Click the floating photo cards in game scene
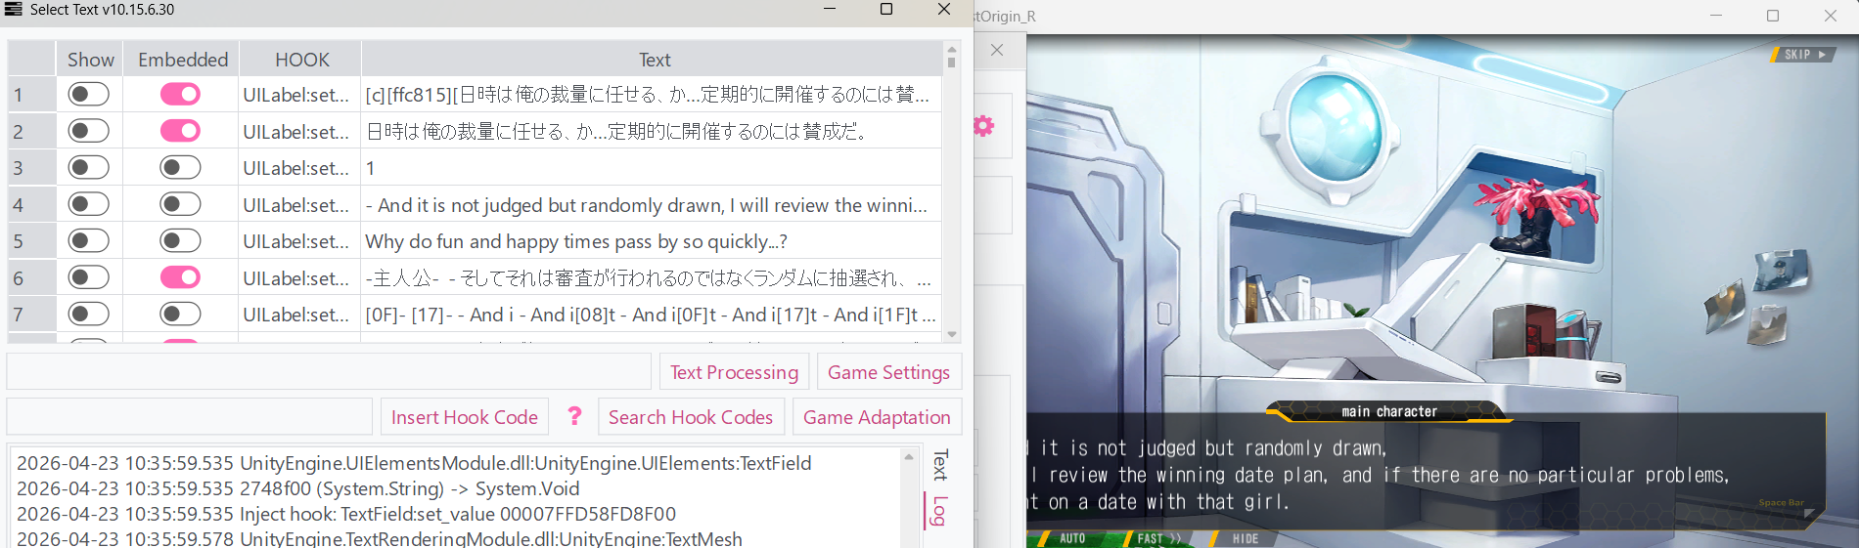 [1757, 297]
